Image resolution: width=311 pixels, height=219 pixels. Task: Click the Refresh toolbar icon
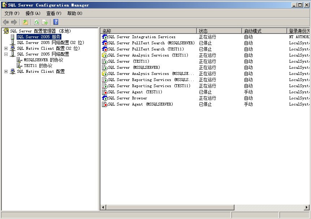[36, 22]
